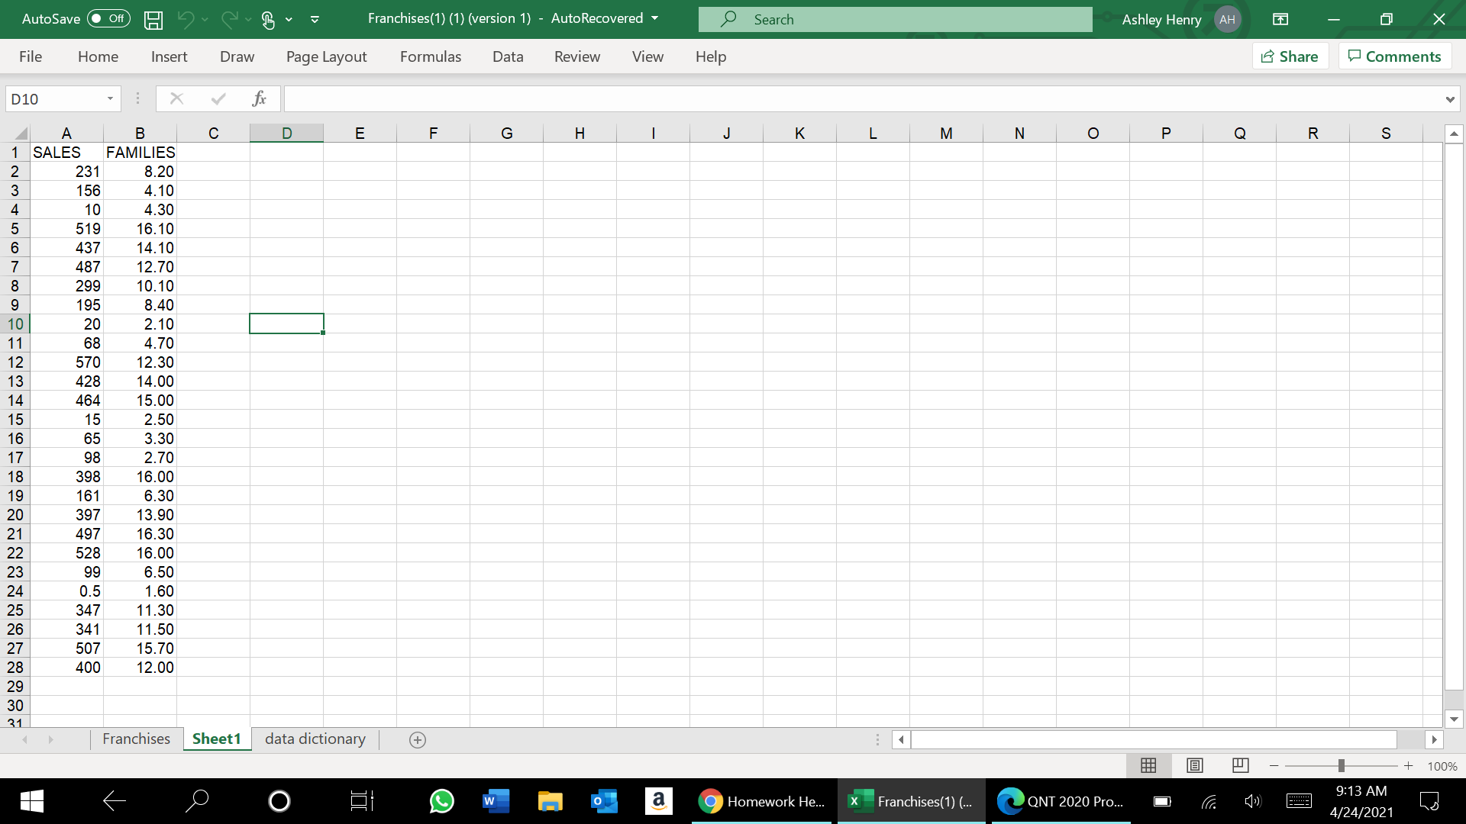The image size is (1466, 824).
Task: Add a new sheet with plus icon
Action: pos(418,739)
